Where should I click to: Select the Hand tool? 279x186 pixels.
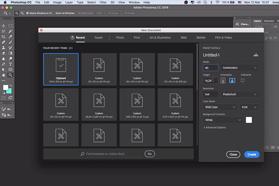click(x=3, y=75)
